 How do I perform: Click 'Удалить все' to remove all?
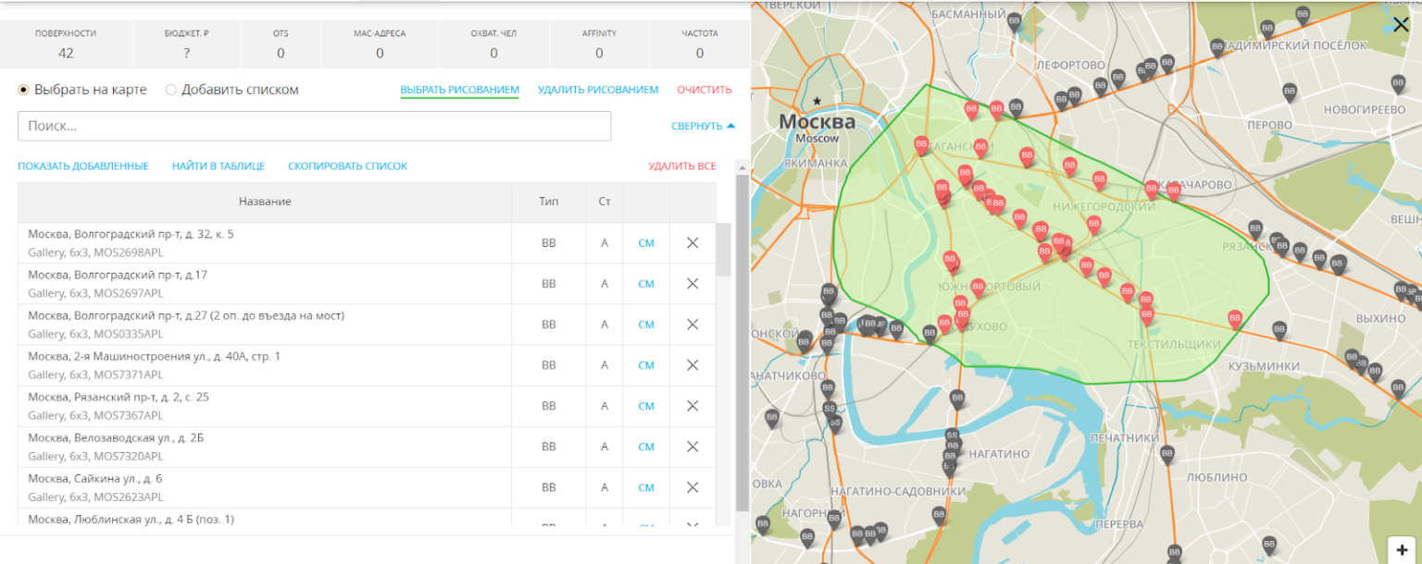point(681,166)
